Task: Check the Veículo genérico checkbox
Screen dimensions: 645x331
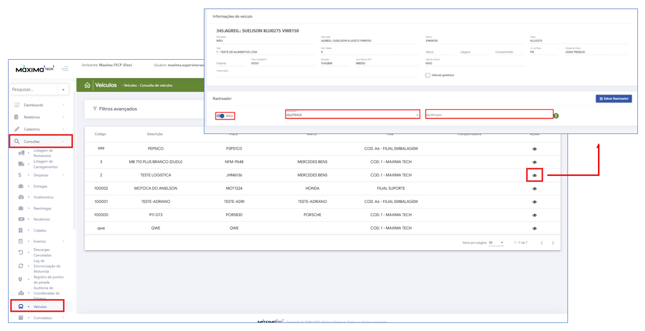Action: coord(428,75)
